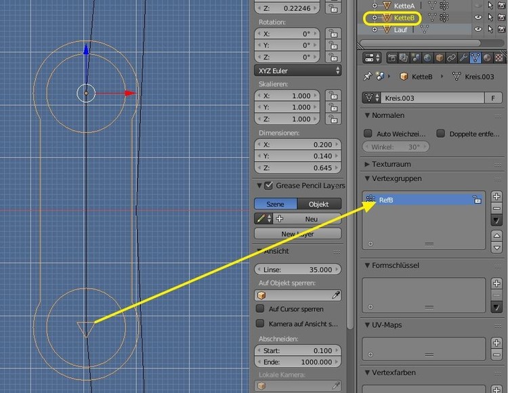This screenshot has width=508, height=393.
Task: Open the Scene properties tab
Action: click(x=416, y=58)
